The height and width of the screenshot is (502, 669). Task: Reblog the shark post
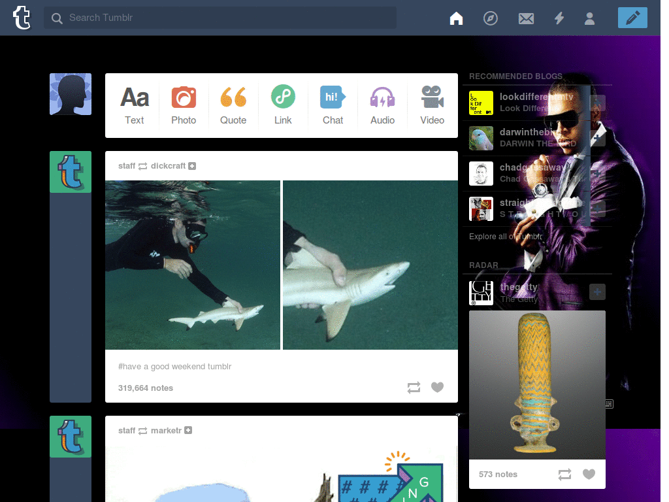(414, 388)
